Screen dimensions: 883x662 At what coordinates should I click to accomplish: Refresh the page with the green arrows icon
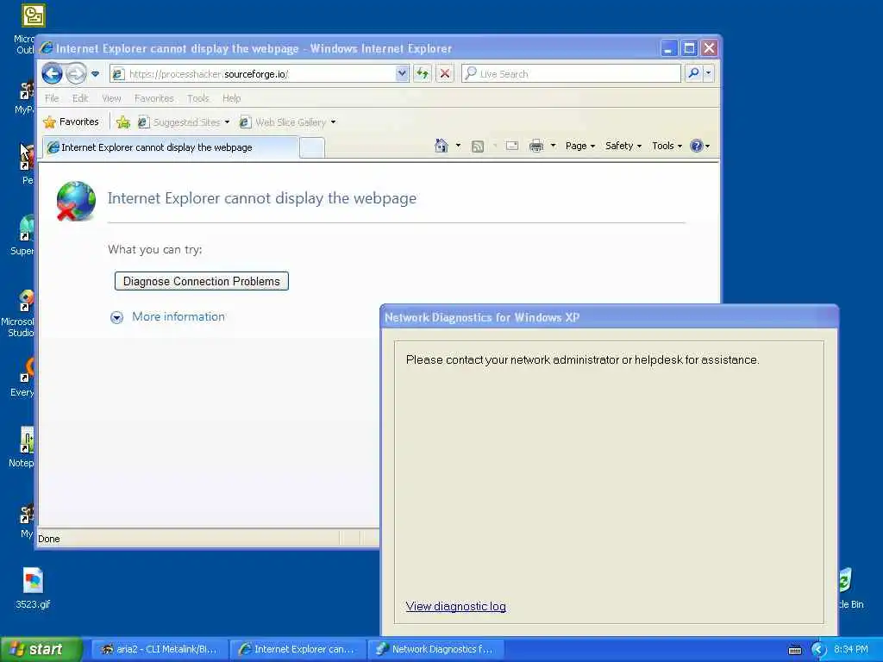coord(423,74)
